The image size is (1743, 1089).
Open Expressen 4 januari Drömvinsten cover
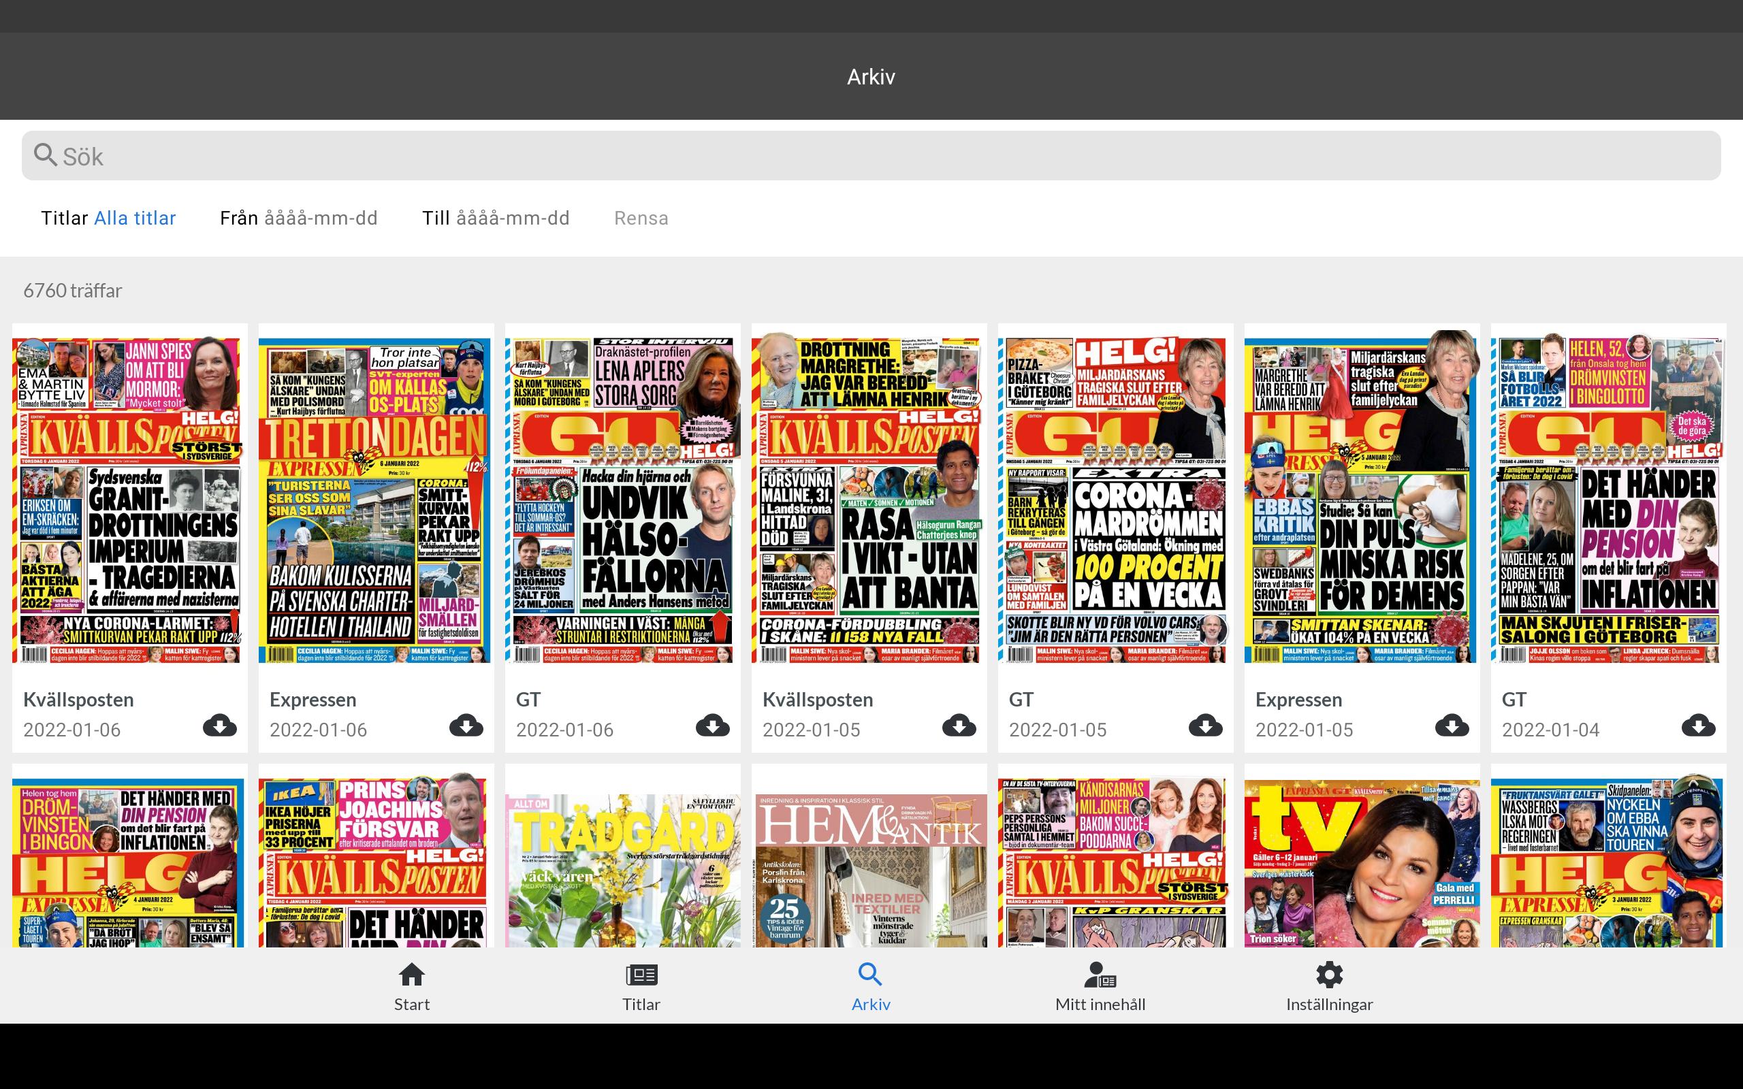tap(128, 863)
